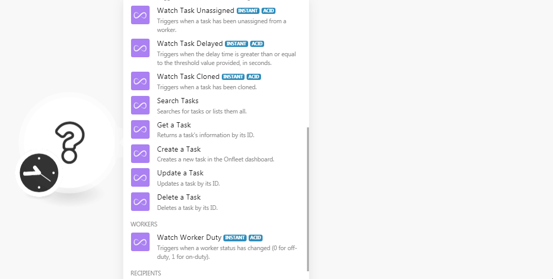Select the Watch Task Delayed description text

(x=226, y=58)
